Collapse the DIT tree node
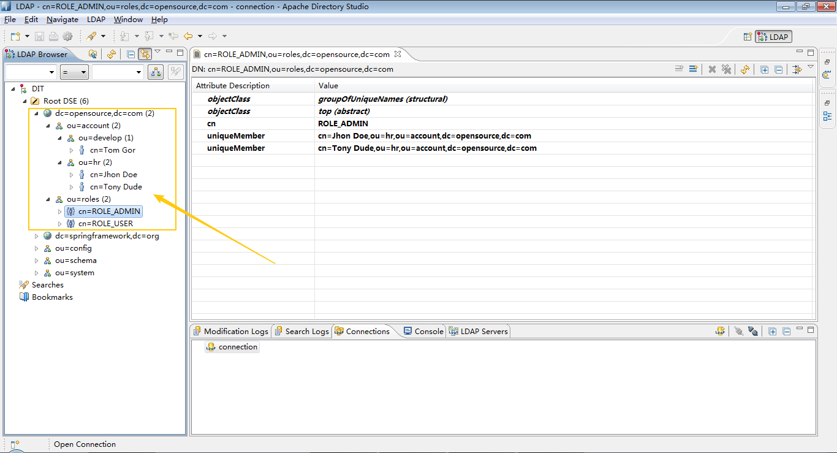Screen dimensions: 837x453 13,89
